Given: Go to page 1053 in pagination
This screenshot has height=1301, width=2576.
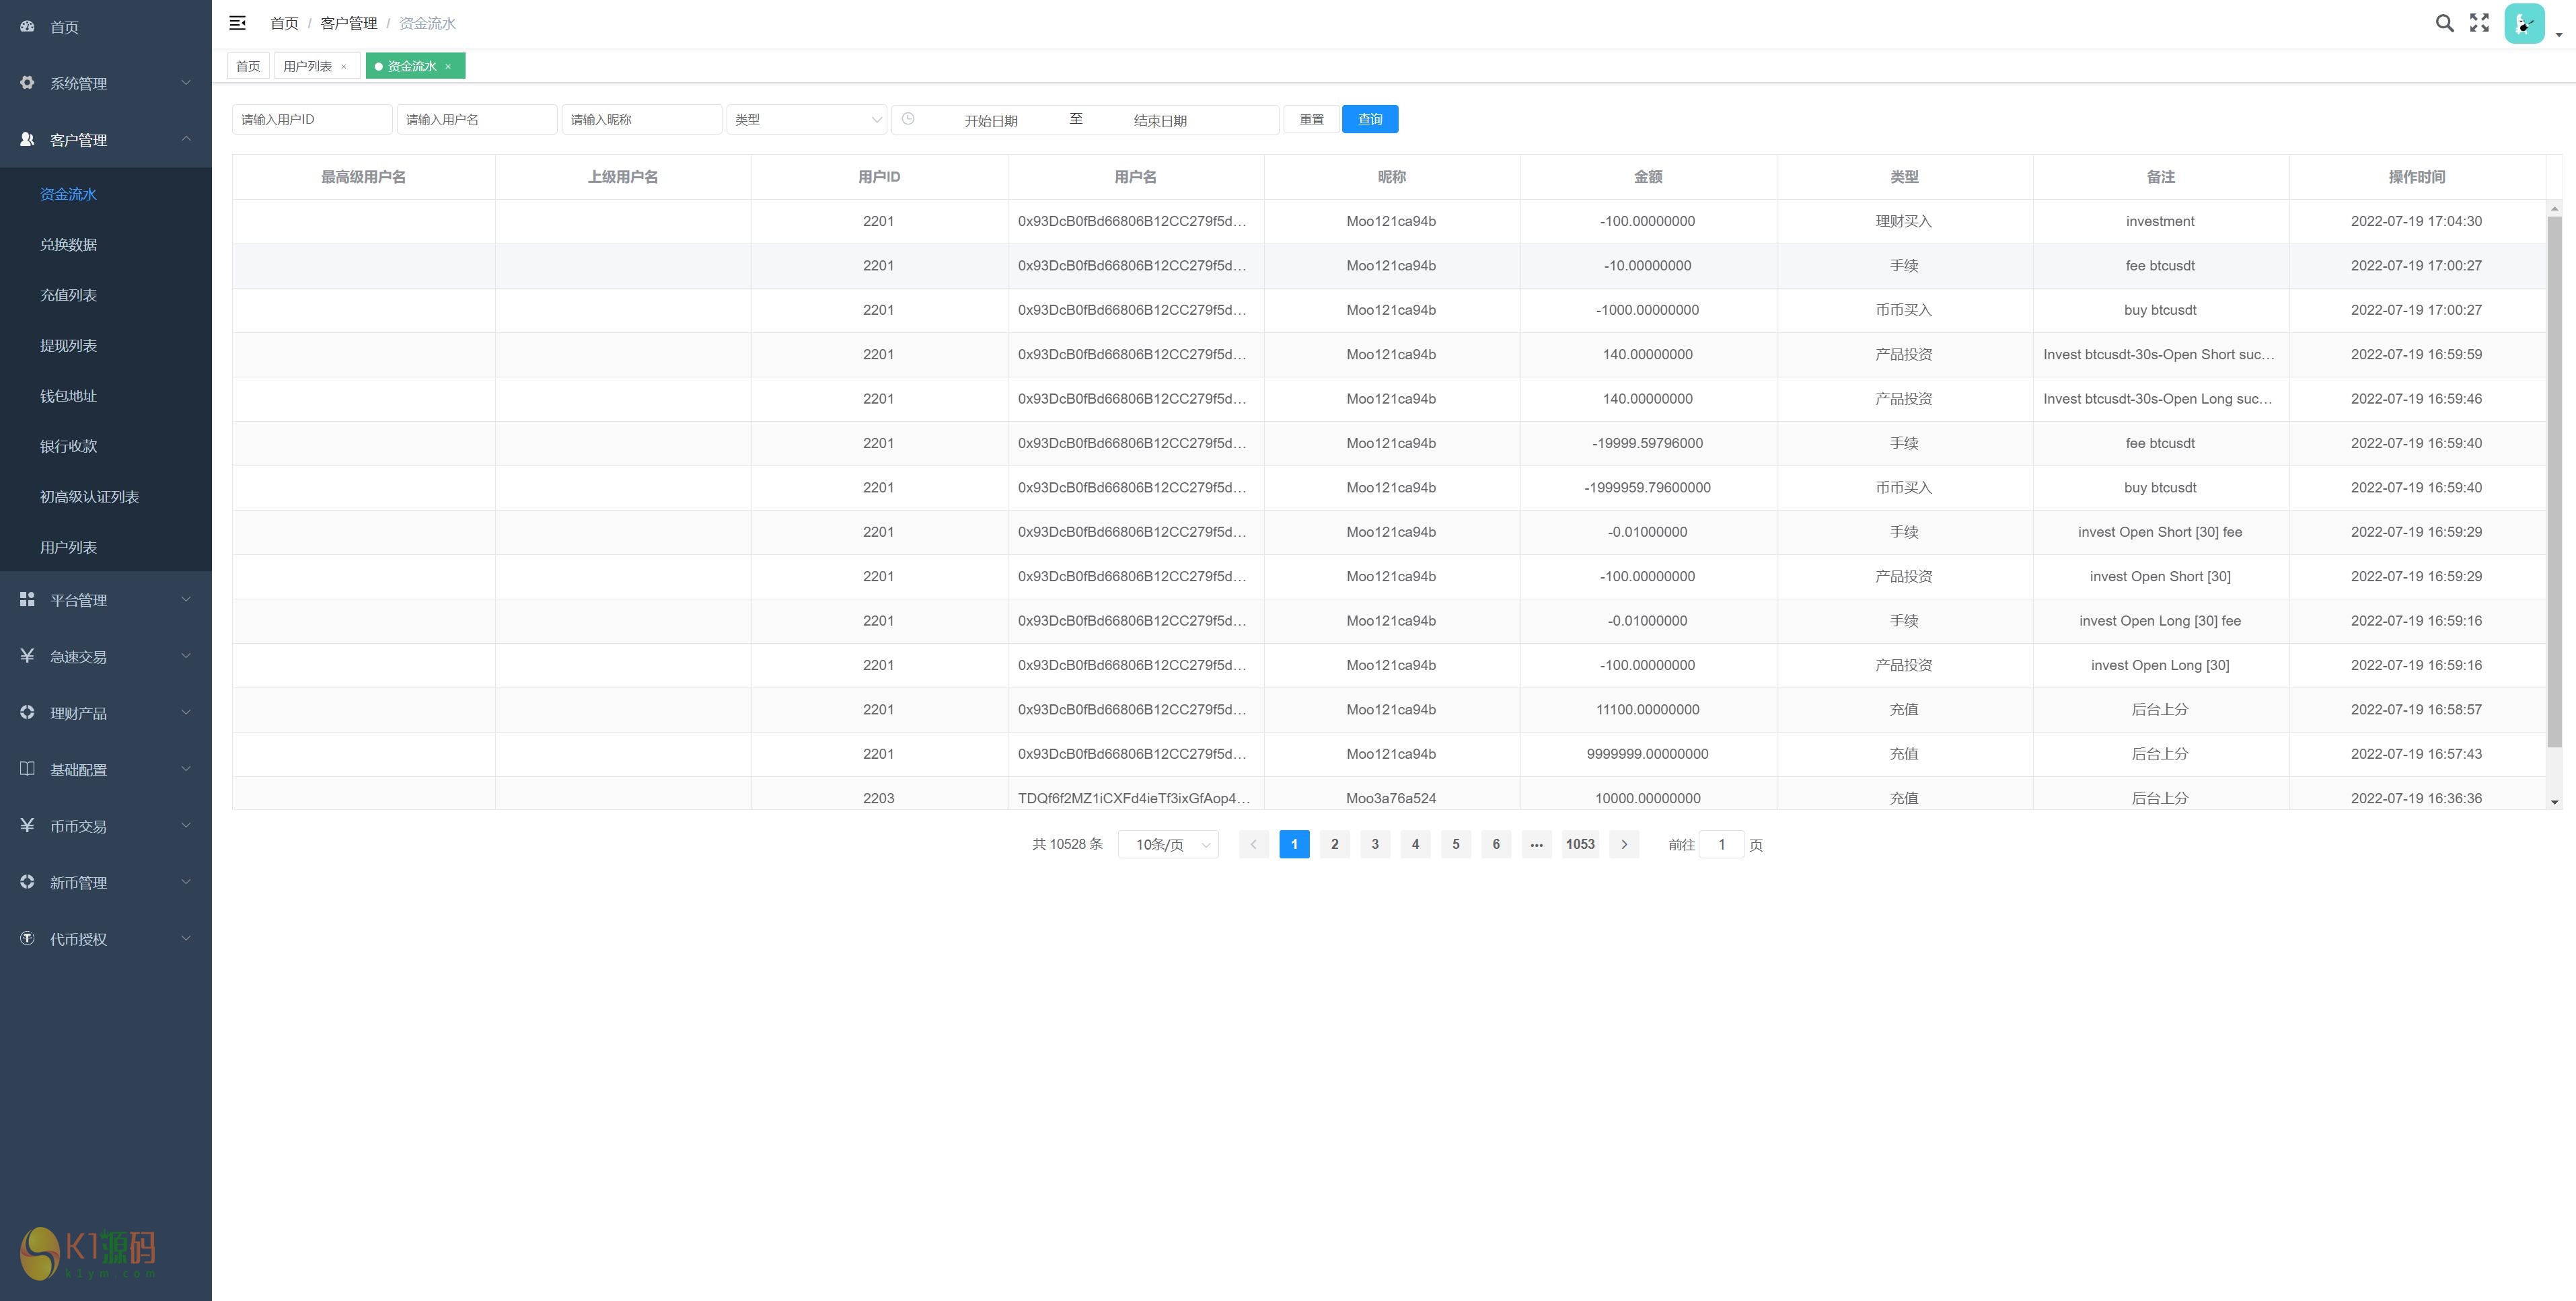Looking at the screenshot, I should pyautogui.click(x=1579, y=845).
